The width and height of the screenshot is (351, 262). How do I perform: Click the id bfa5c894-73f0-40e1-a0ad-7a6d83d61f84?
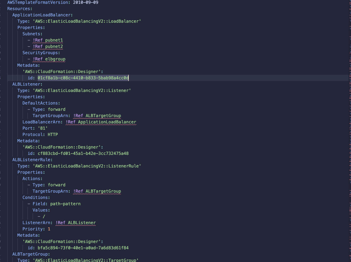tap(83, 248)
